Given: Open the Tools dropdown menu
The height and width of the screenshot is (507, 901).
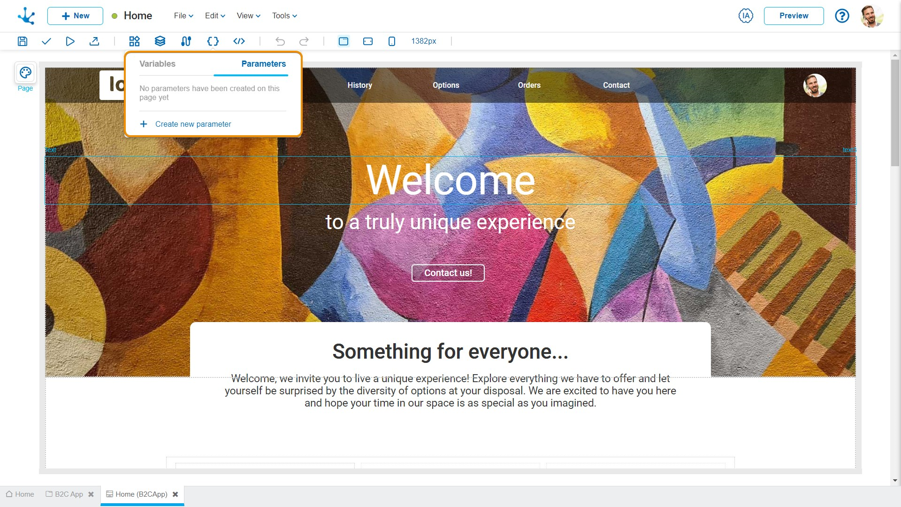Looking at the screenshot, I should [x=284, y=15].
